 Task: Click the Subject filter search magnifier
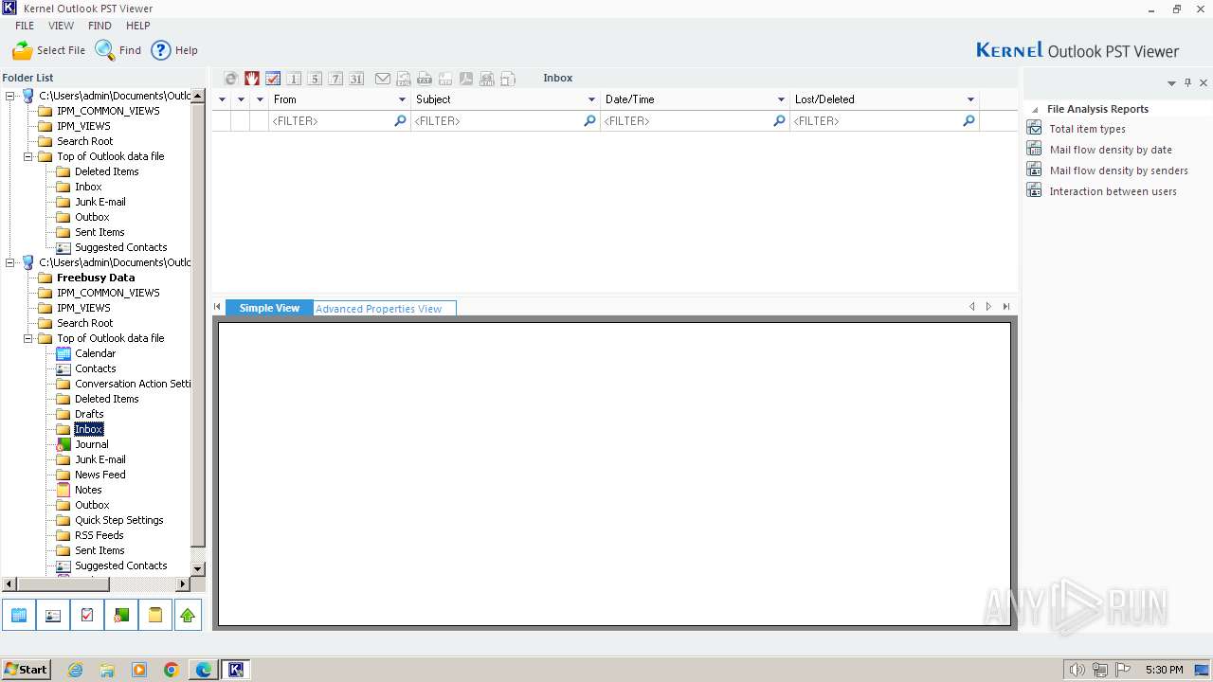click(x=589, y=121)
